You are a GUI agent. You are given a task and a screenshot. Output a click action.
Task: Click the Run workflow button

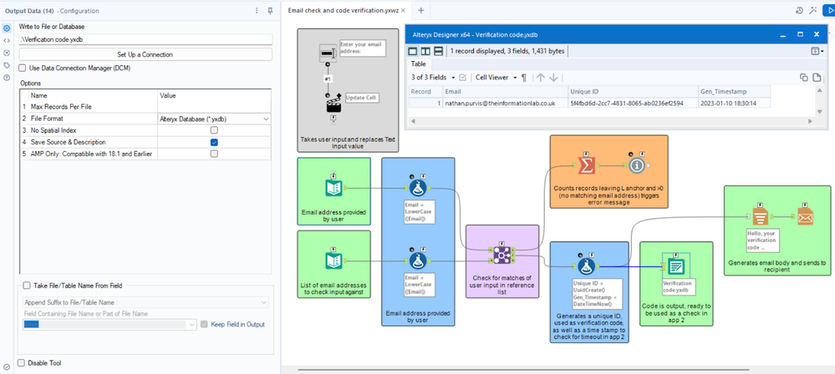(829, 10)
